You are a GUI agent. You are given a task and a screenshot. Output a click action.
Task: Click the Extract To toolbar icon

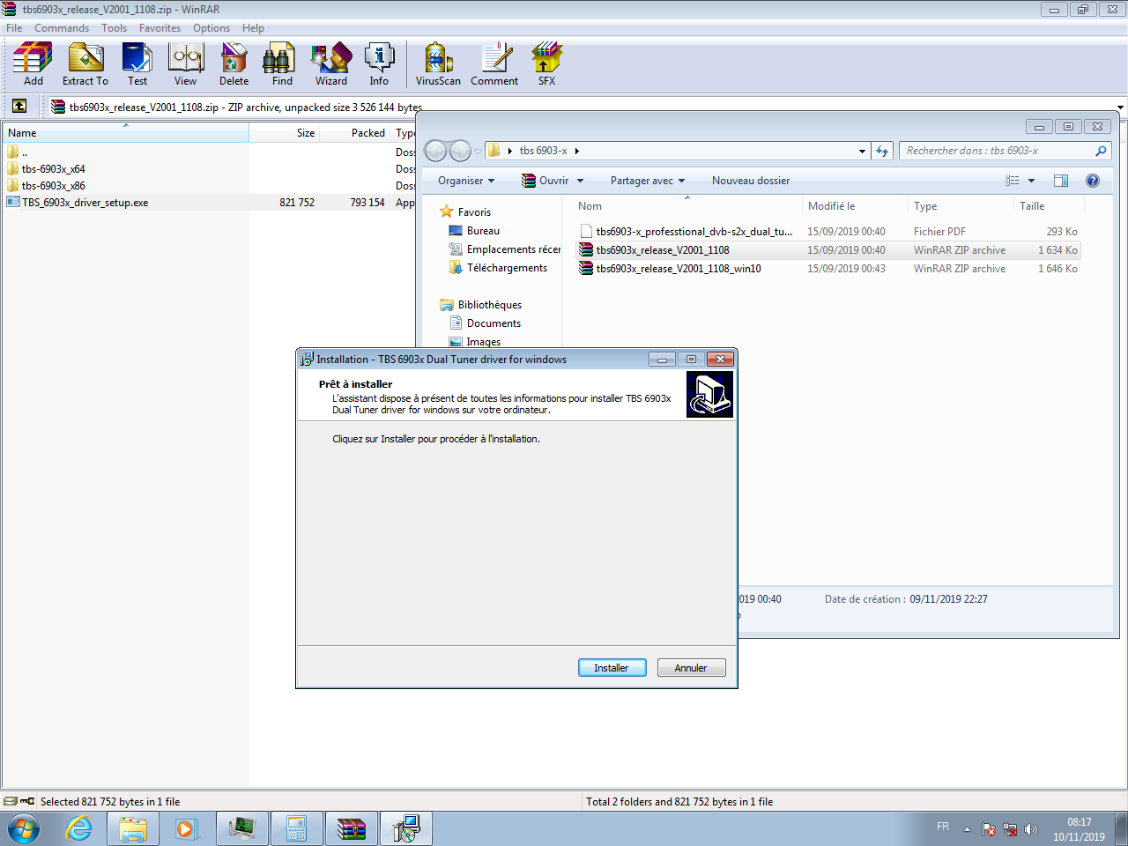tap(85, 64)
